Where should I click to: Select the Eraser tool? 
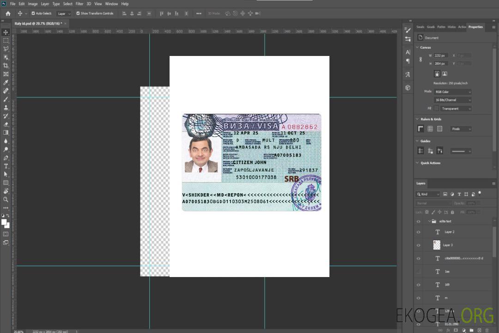6,124
